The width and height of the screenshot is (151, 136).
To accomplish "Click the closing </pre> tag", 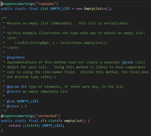I will [x=13, y=48].
